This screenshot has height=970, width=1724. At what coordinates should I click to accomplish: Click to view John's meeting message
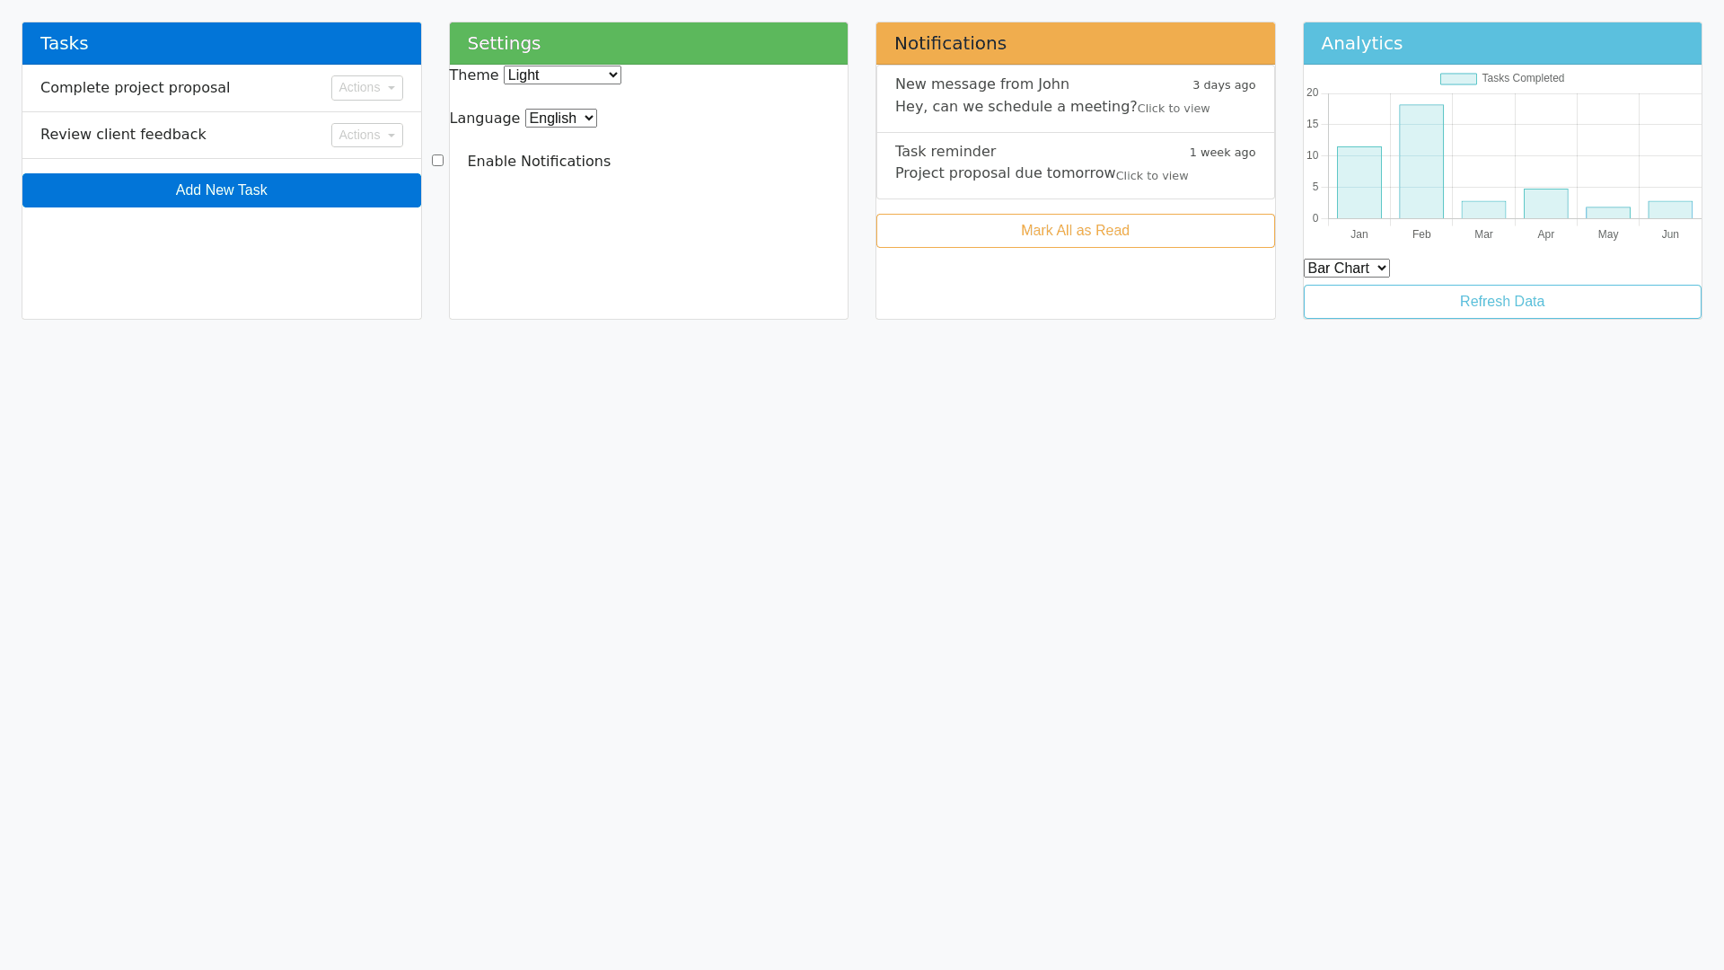[1173, 109]
